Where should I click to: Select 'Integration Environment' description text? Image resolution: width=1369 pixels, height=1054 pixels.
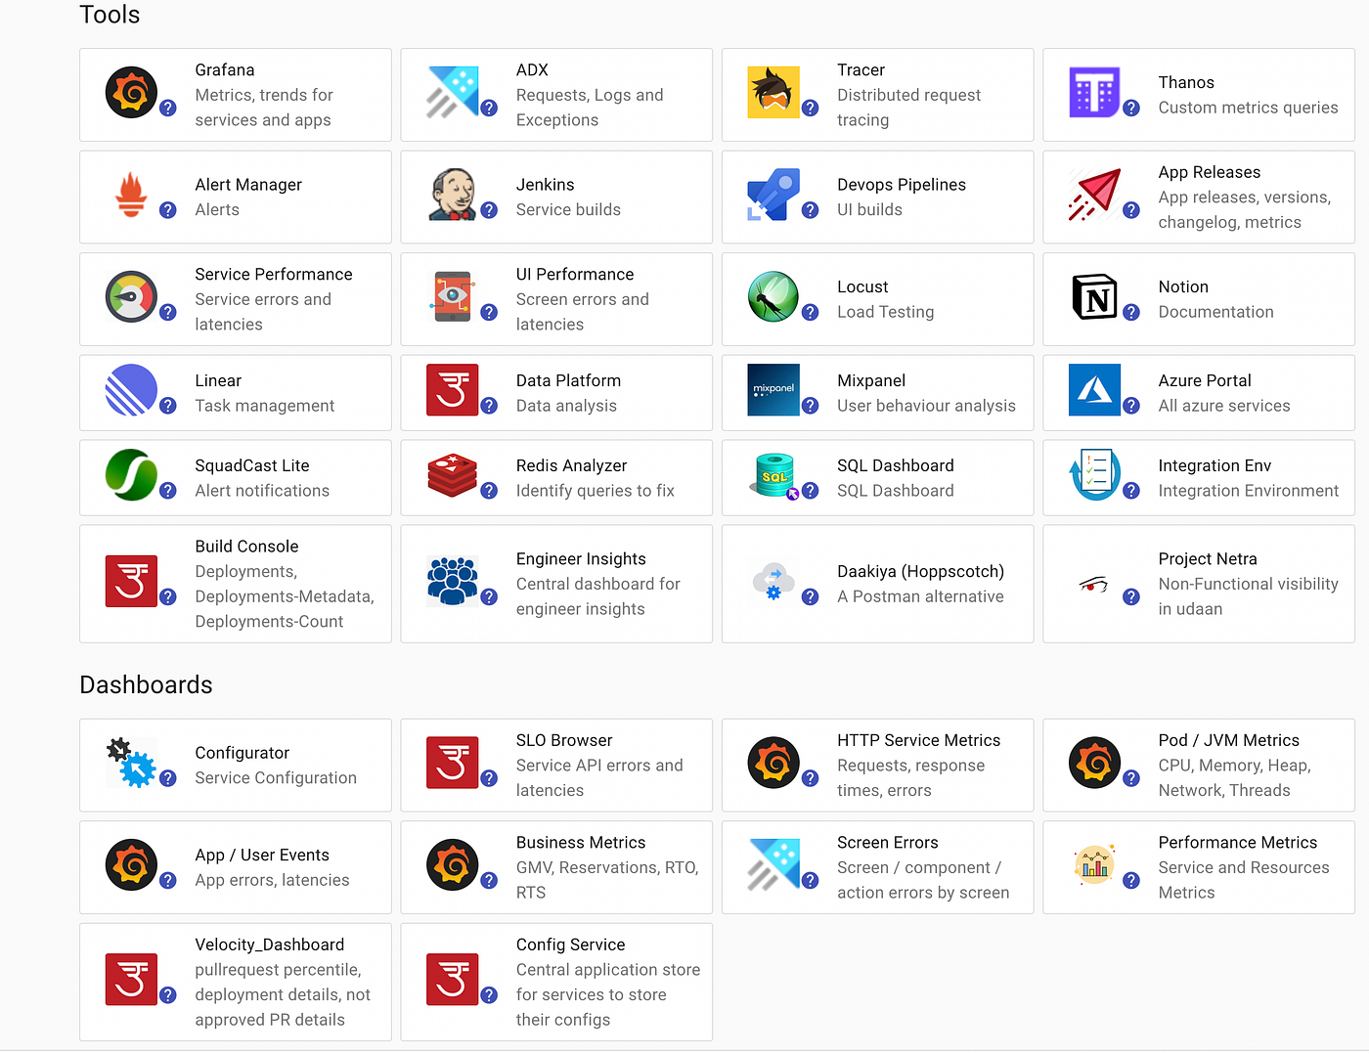pos(1249,491)
